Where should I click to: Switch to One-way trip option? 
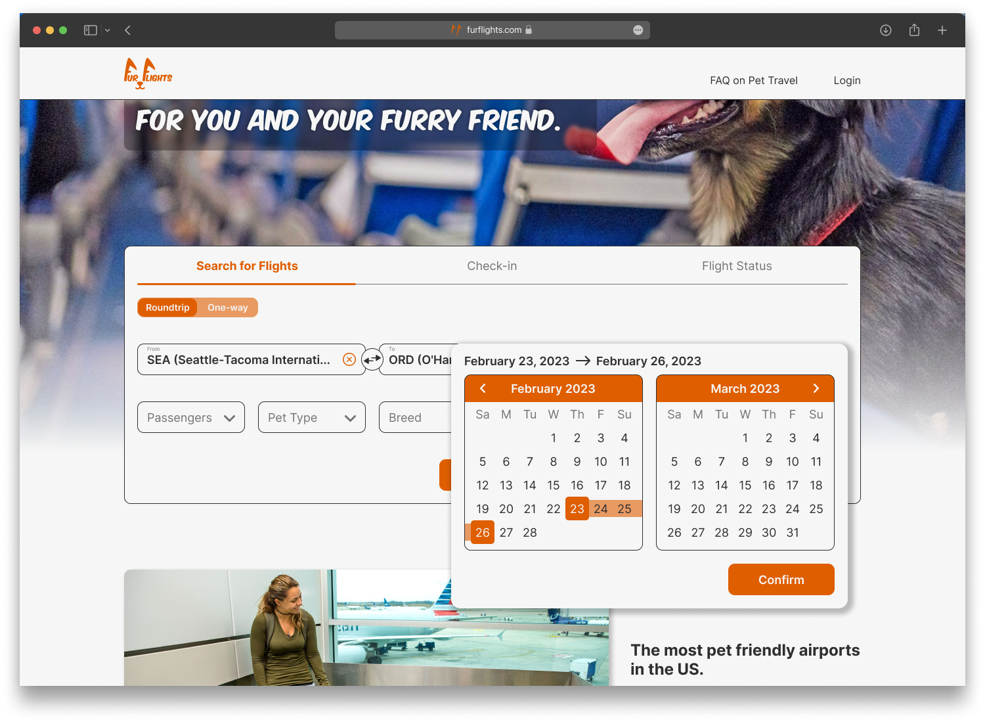[x=228, y=307]
